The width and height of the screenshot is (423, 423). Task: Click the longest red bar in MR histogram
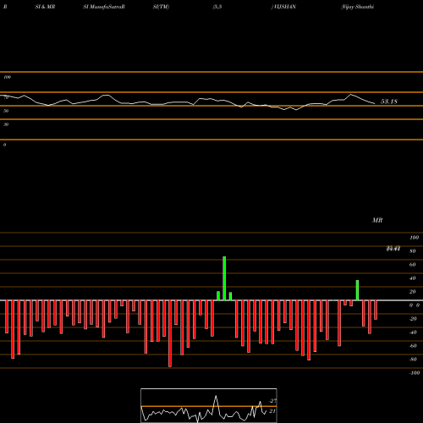click(x=170, y=333)
